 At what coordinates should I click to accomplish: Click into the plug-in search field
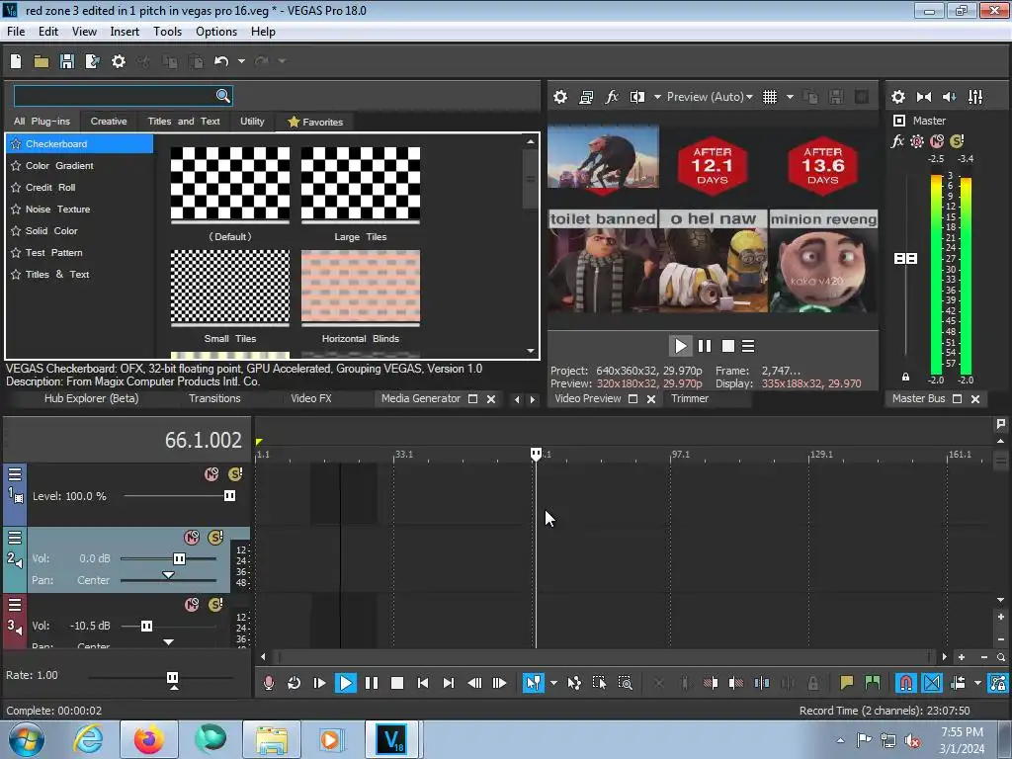[x=115, y=96]
